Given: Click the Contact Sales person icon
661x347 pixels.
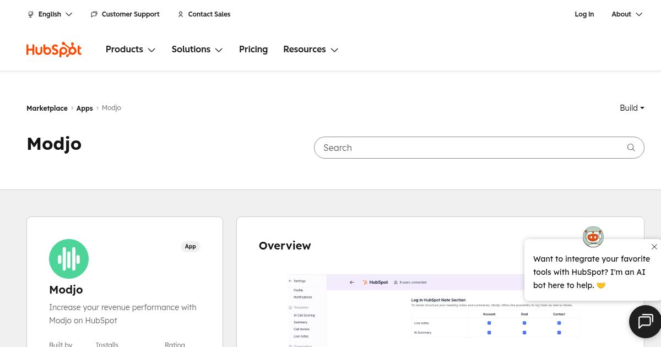Looking at the screenshot, I should tap(181, 14).
